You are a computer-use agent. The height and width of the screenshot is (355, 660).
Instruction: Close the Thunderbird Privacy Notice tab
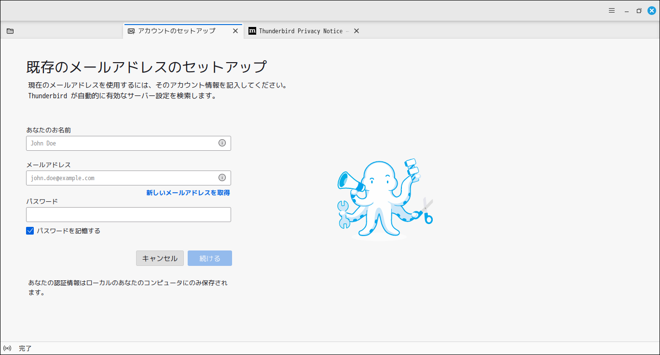point(357,31)
